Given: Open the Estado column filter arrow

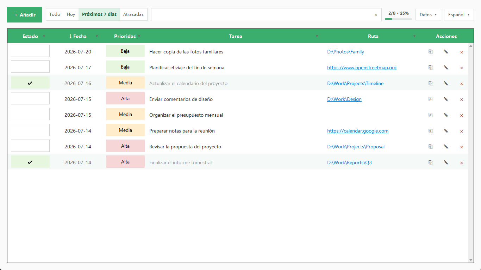Looking at the screenshot, I should point(44,36).
